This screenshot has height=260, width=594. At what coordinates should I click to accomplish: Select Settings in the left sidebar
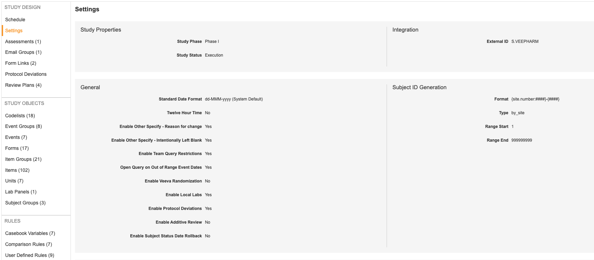click(x=14, y=31)
